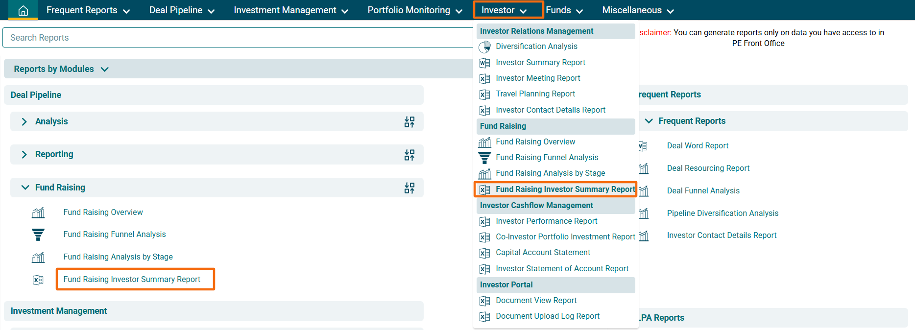Collapse the Fund Raising section
Screen dimensions: 915x330
25,188
